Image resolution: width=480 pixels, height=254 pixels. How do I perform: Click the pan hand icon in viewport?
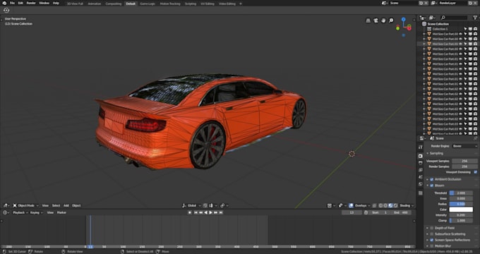pos(383,20)
